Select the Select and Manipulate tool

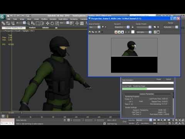pyautogui.click(x=77, y=23)
